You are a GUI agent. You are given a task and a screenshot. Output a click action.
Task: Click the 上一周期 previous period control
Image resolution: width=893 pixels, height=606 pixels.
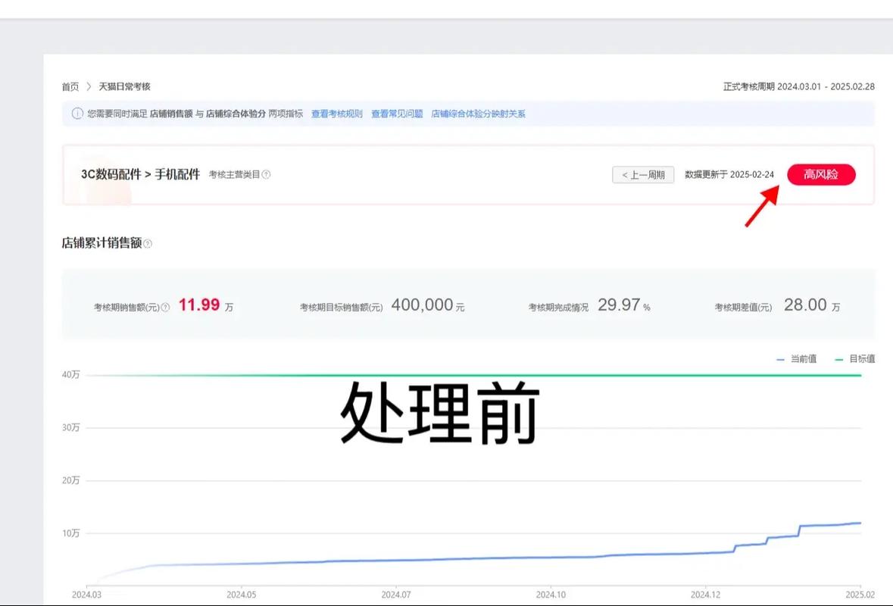click(x=642, y=174)
